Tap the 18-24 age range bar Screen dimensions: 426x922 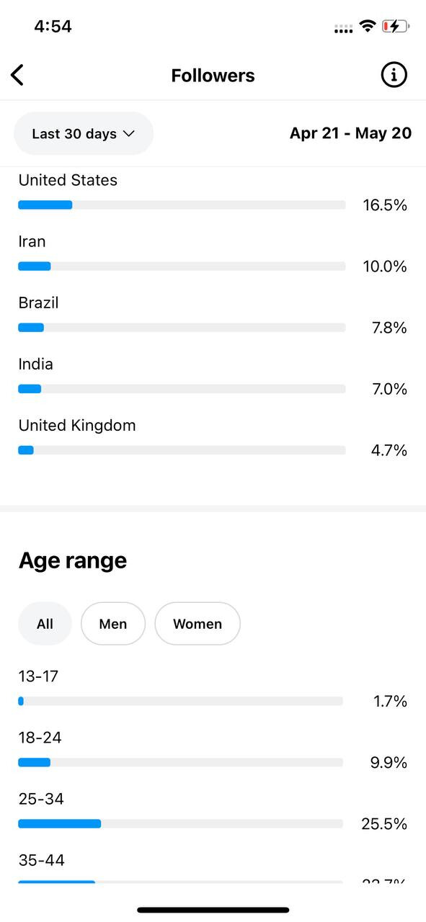(x=180, y=762)
